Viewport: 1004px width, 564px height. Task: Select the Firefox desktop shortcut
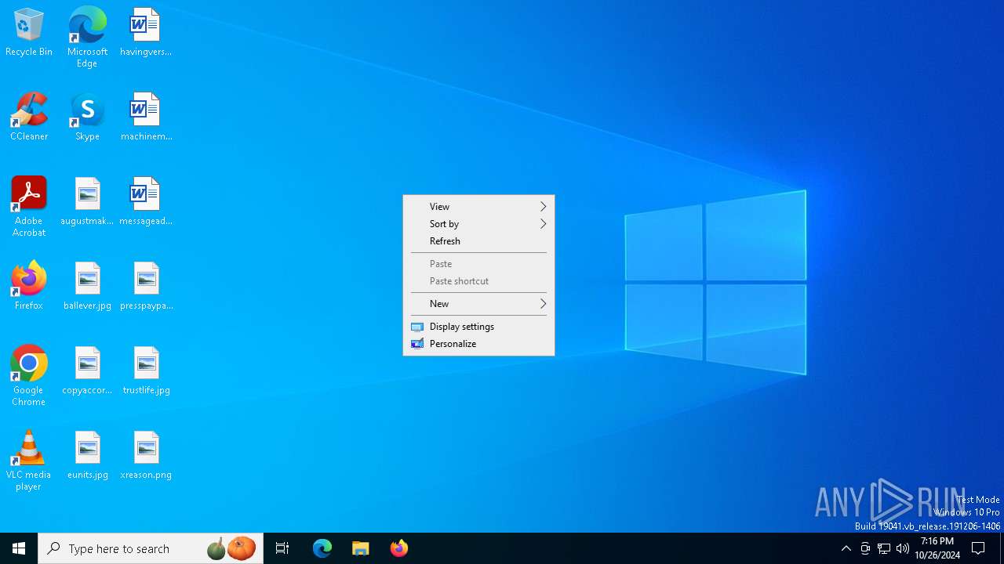29,287
